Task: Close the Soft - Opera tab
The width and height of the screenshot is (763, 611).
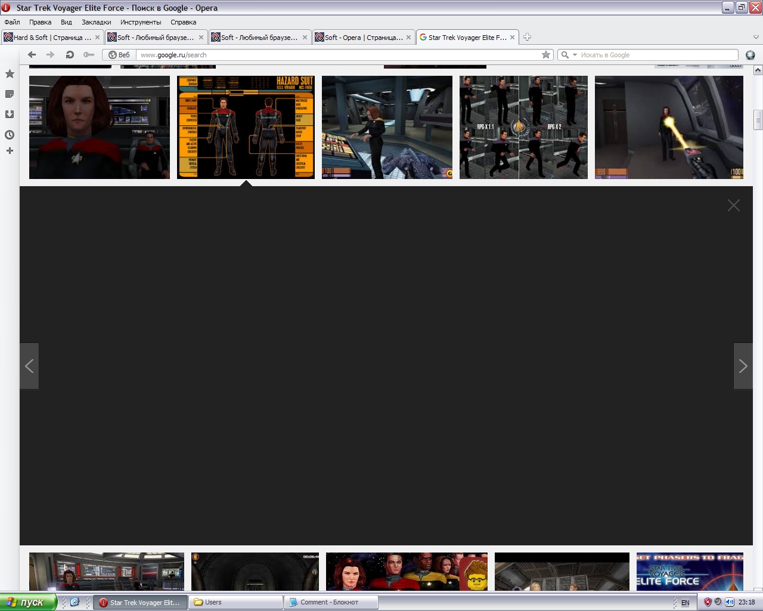Action: (x=409, y=37)
